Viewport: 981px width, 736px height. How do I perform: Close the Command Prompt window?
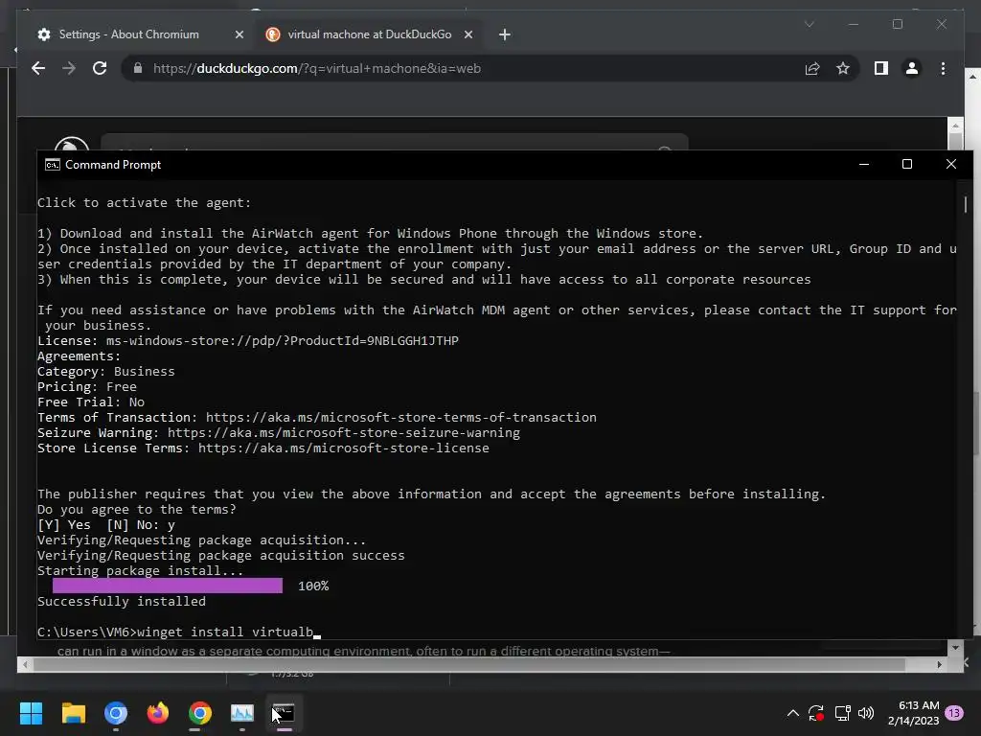point(951,164)
